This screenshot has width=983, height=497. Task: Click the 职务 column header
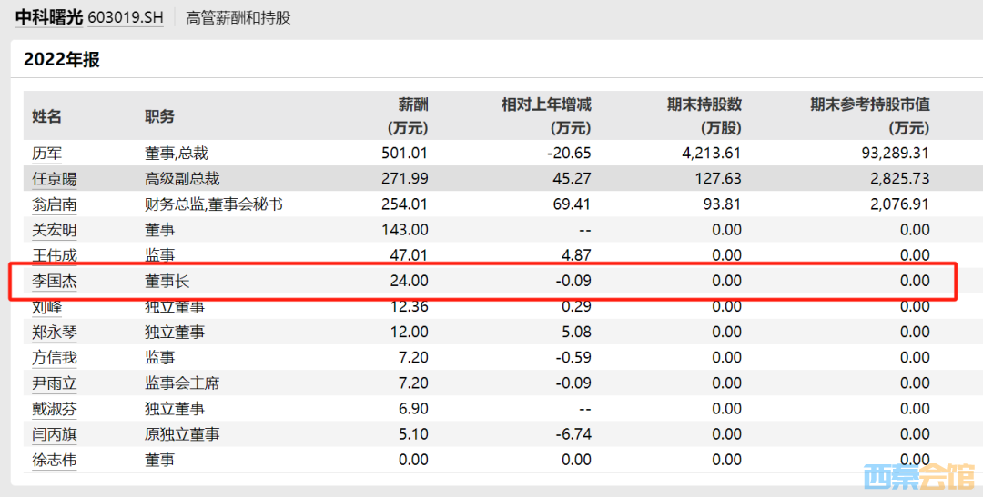(x=160, y=116)
